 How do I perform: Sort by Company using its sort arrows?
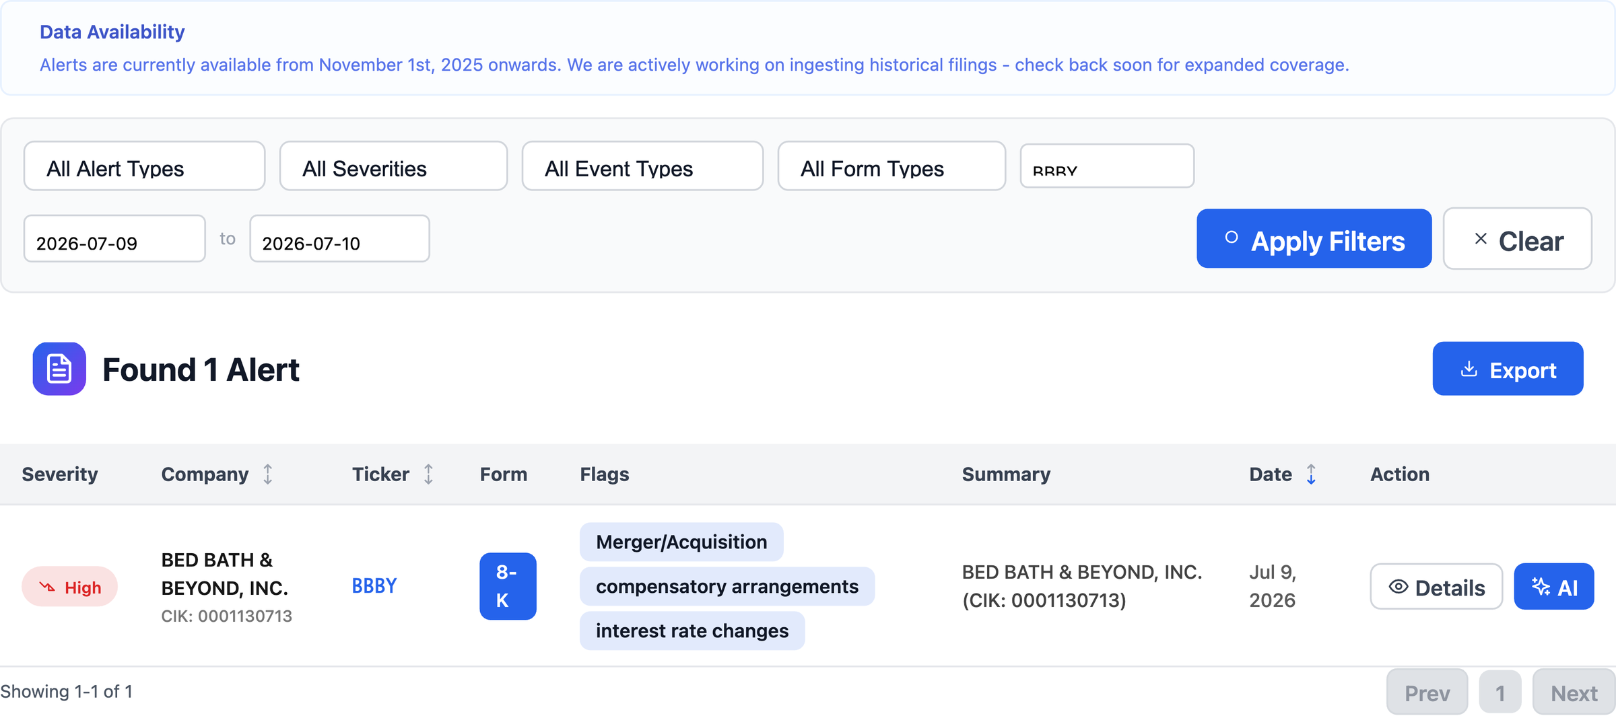point(268,474)
